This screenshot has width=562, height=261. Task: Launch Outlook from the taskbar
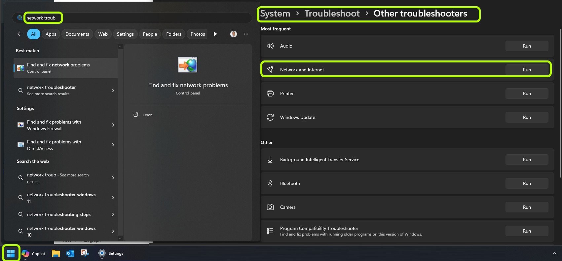(x=70, y=253)
